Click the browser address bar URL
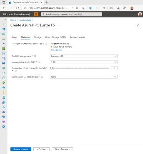The height and width of the screenshot is (154, 143). click(48, 8)
